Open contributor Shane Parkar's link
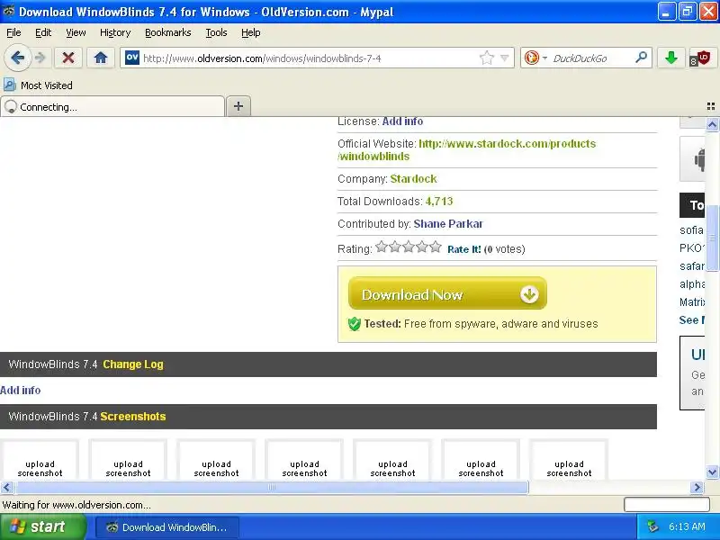 [448, 223]
